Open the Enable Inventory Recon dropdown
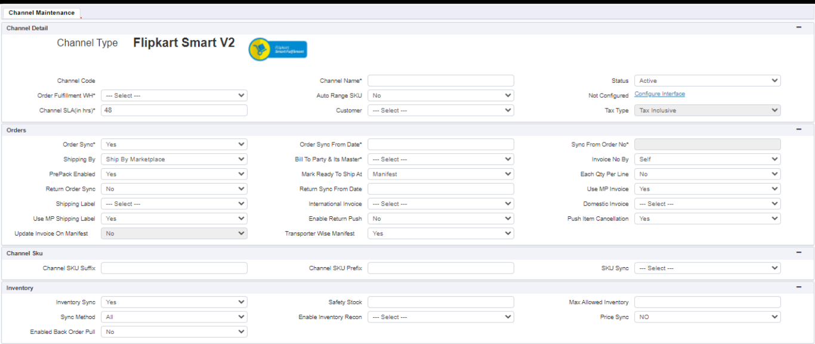815x344 pixels. click(x=440, y=317)
